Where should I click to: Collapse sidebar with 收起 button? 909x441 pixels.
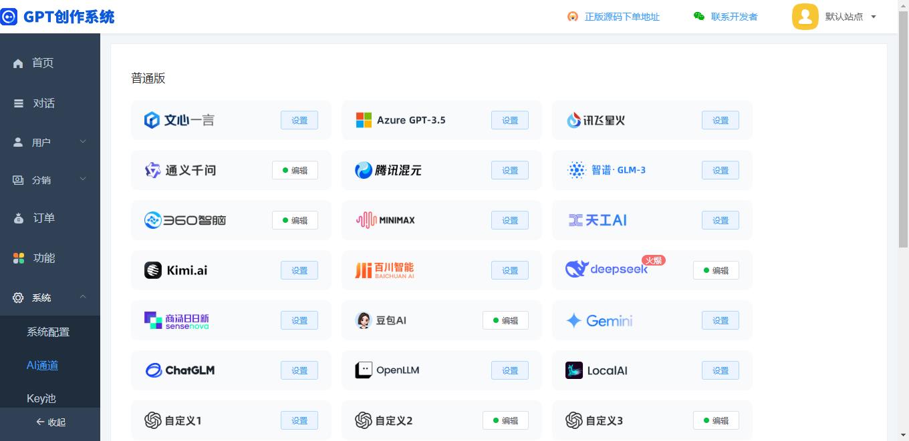point(51,422)
